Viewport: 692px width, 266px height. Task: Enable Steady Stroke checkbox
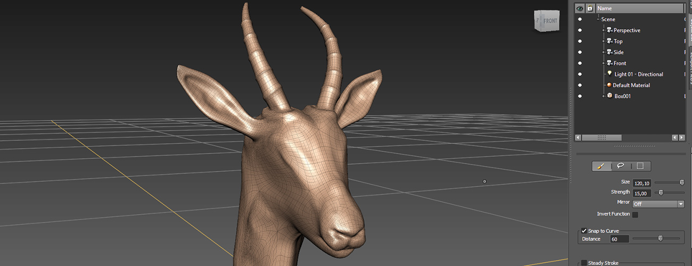coord(584,263)
